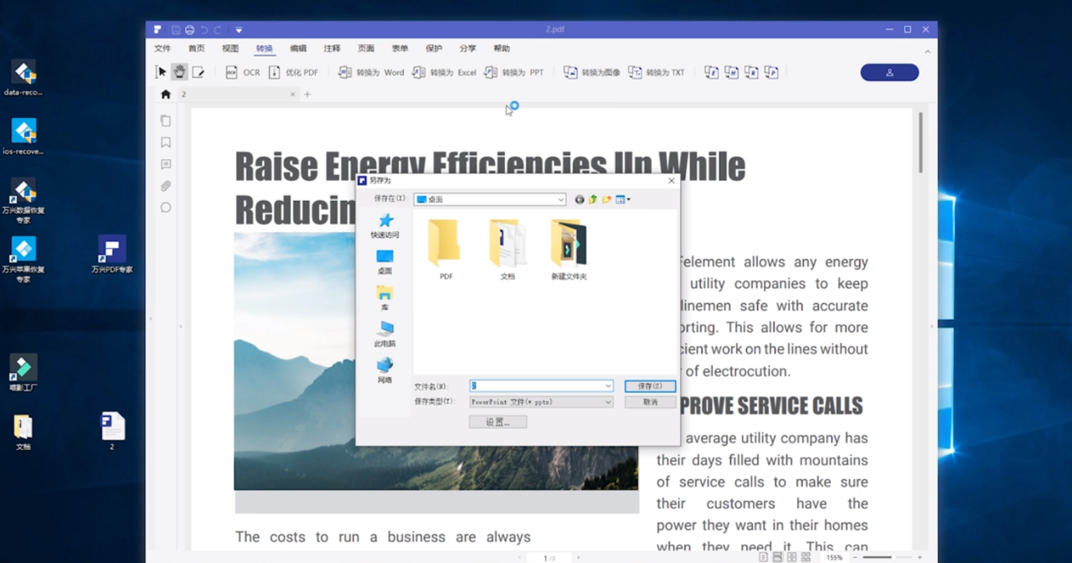
Task: Click the zoom slider in status bar
Action: 887,557
